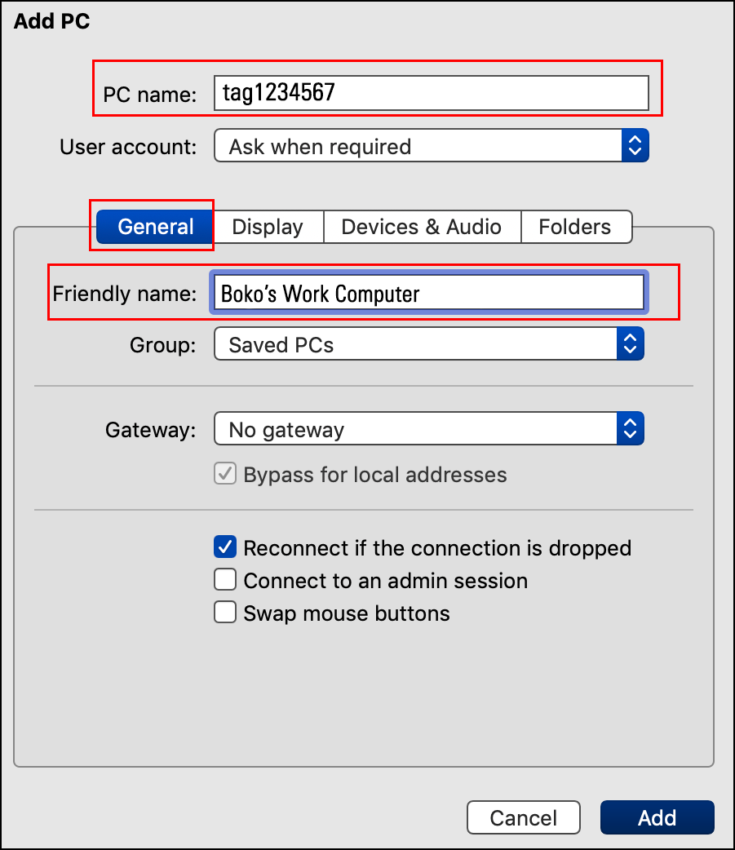This screenshot has height=850, width=735.
Task: Click the 'PC name:' field label
Action: 150,95
